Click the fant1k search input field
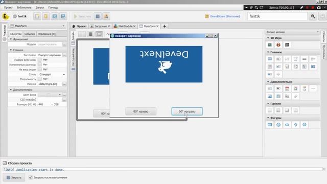 coord(277,16)
